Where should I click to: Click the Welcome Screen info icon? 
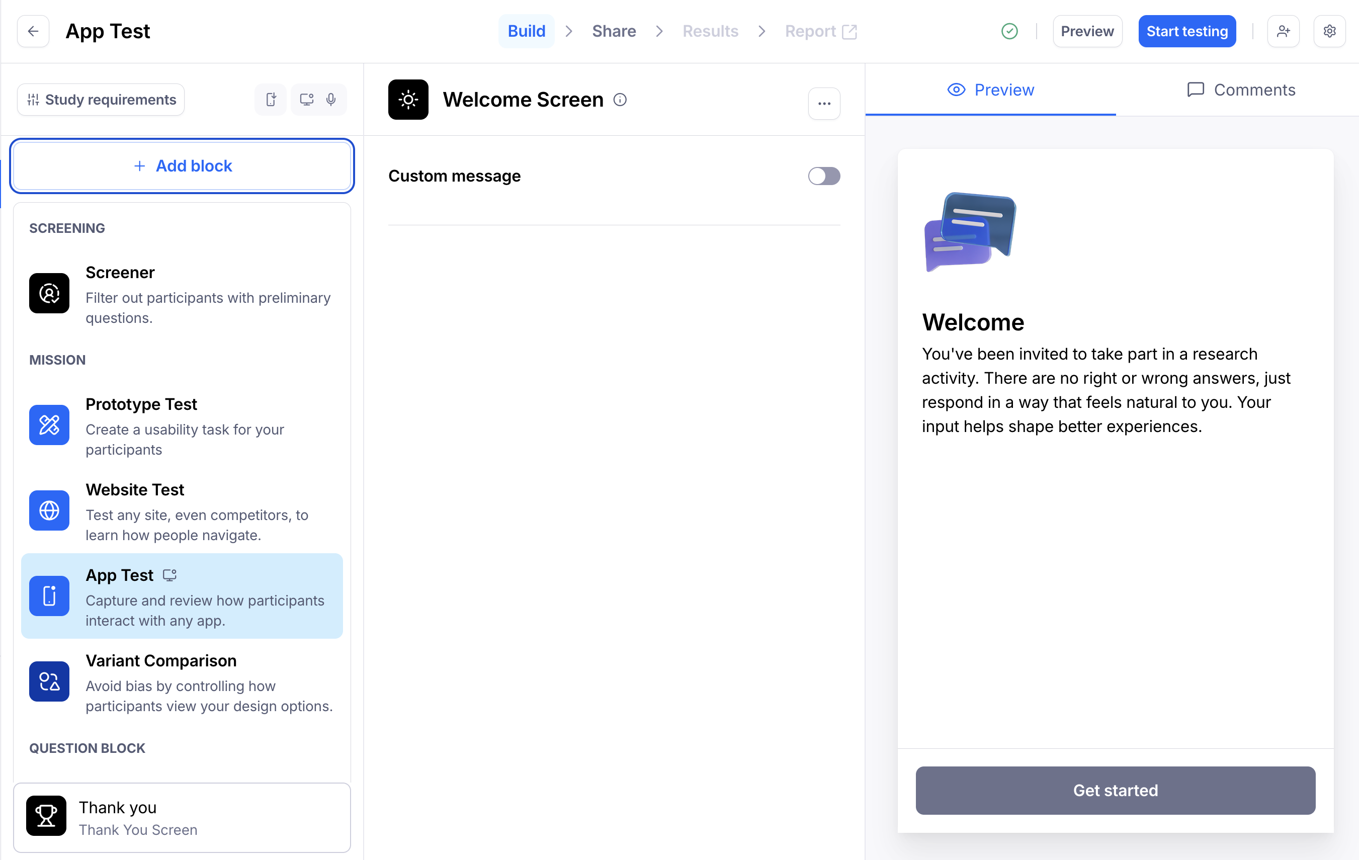(620, 100)
